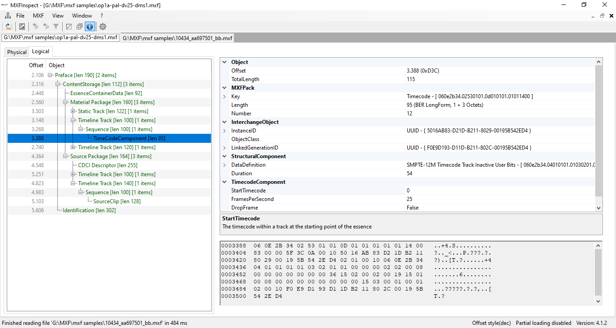Collapse the Source Package node
The width and height of the screenshot is (616, 328).
click(x=66, y=156)
